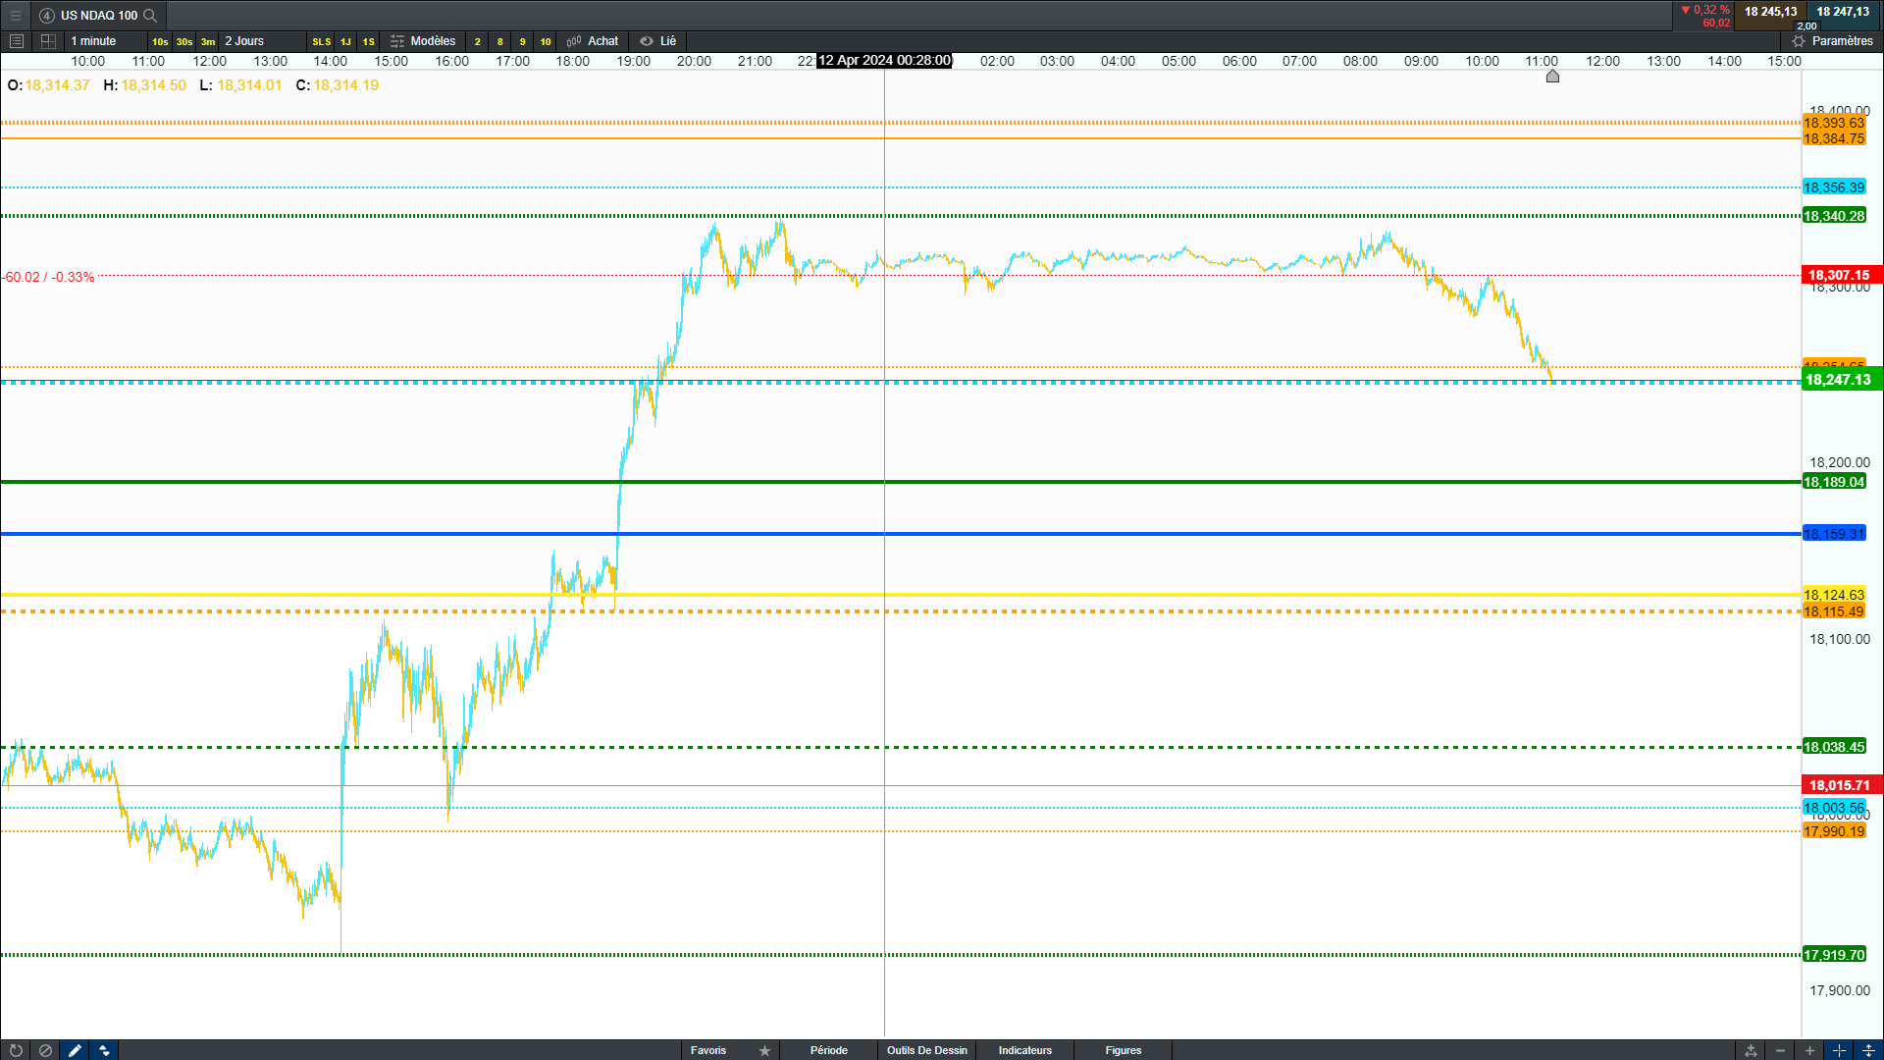Toggle the Lié eye link option
The width and height of the screenshot is (1884, 1060).
[658, 41]
